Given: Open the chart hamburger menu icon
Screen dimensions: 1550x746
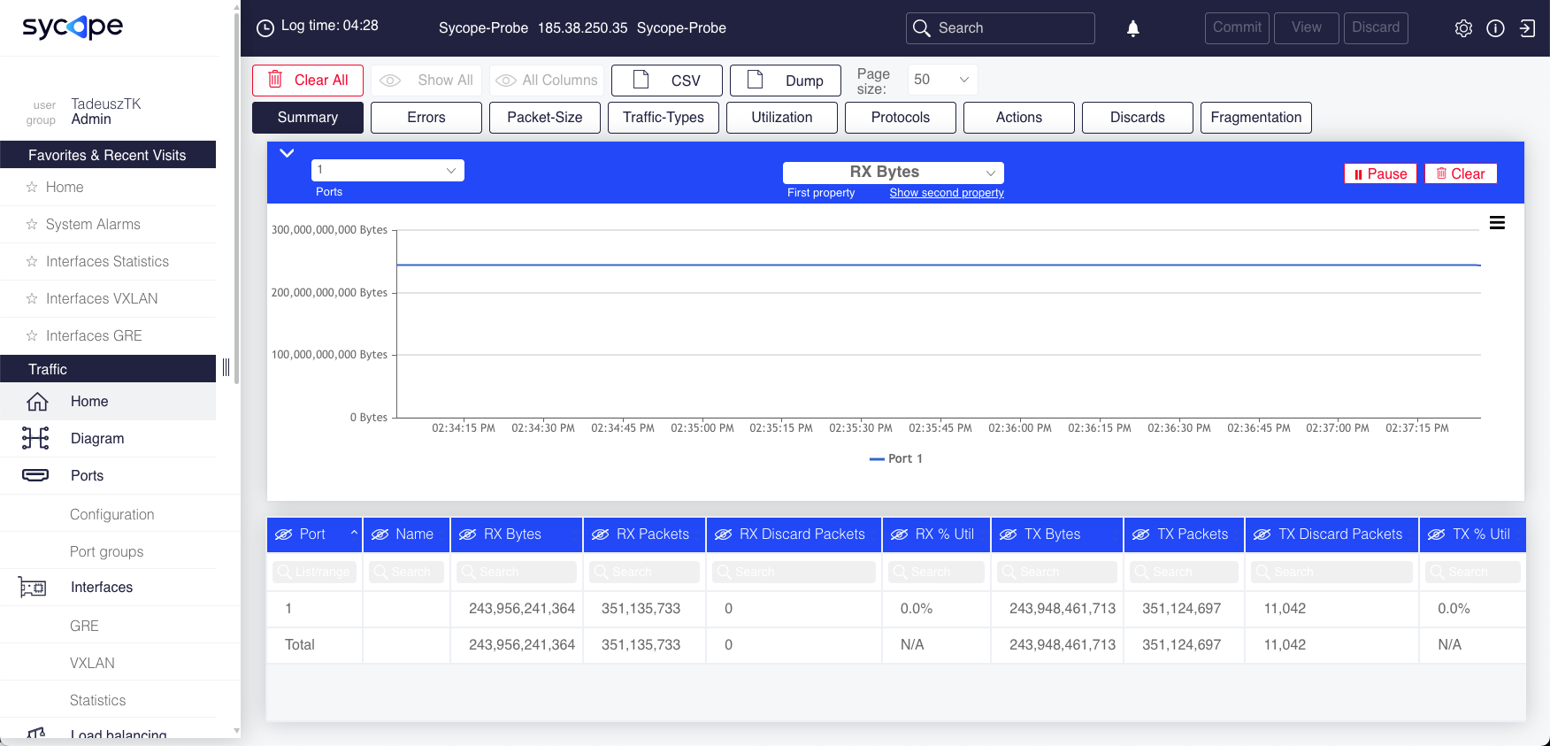Looking at the screenshot, I should tap(1497, 223).
